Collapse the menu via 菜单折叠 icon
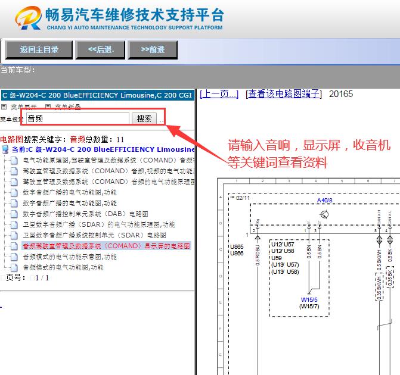The image size is (400, 375). [48, 107]
